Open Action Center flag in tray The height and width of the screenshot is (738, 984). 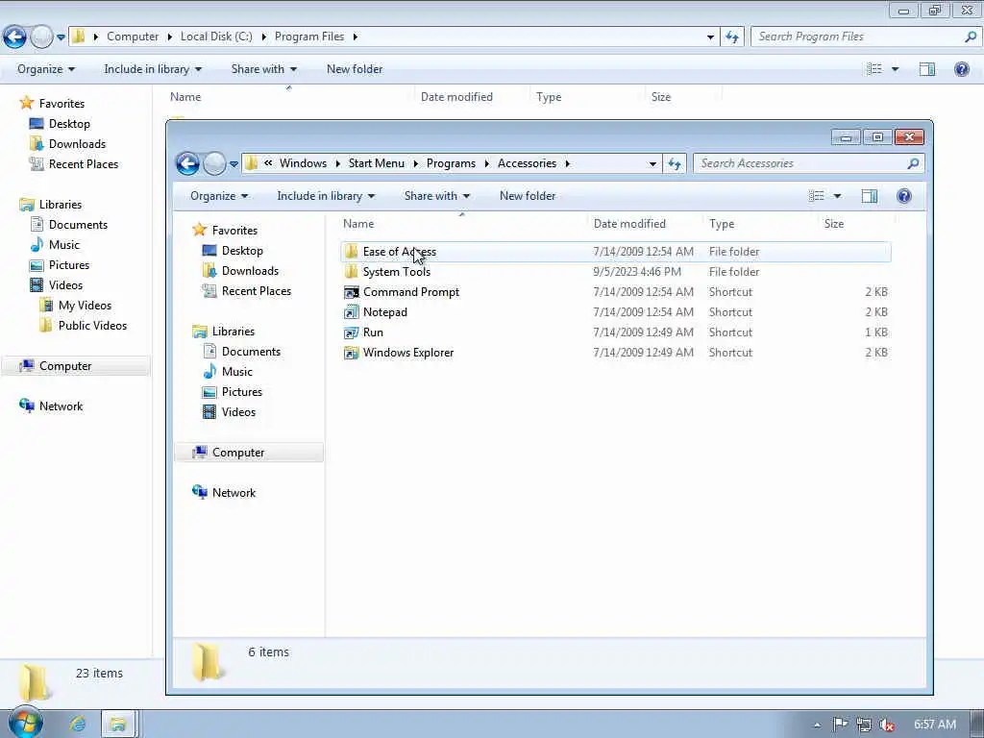[840, 725]
